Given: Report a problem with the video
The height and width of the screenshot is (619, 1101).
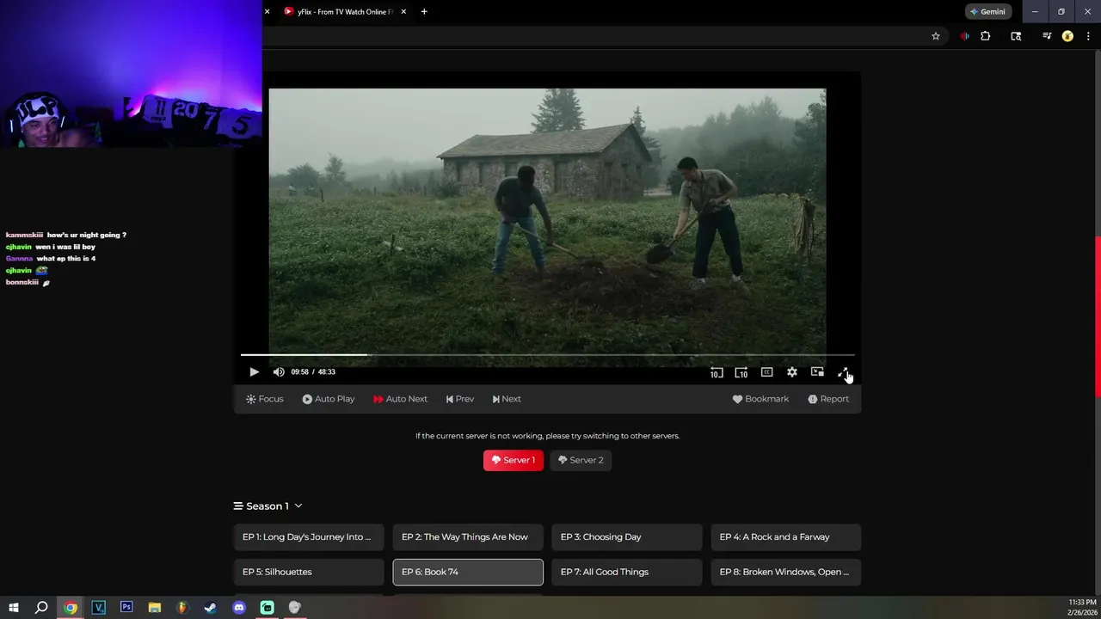Looking at the screenshot, I should 828,399.
